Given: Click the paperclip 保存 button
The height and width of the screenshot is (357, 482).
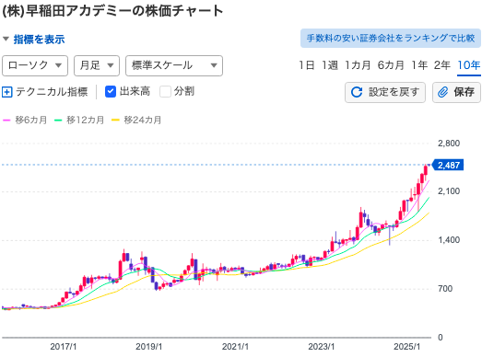Looking at the screenshot, I should click(x=456, y=92).
